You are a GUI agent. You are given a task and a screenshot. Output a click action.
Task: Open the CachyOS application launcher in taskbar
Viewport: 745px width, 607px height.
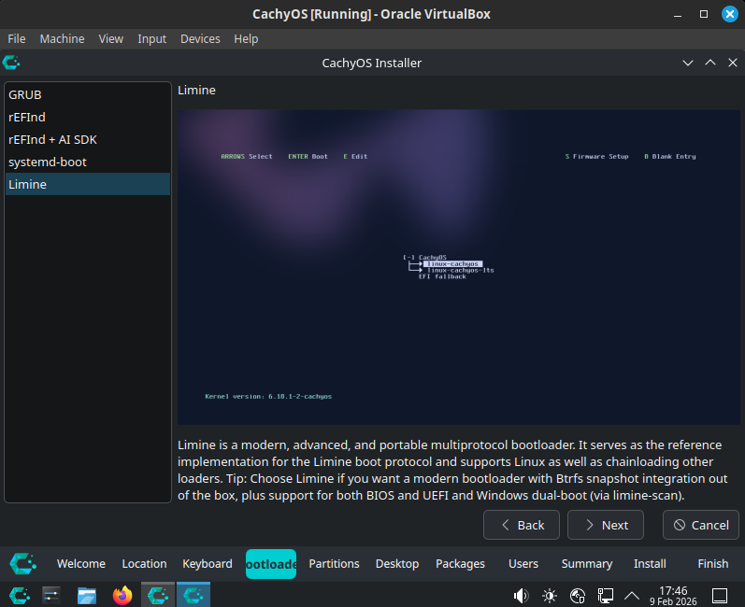pos(17,595)
